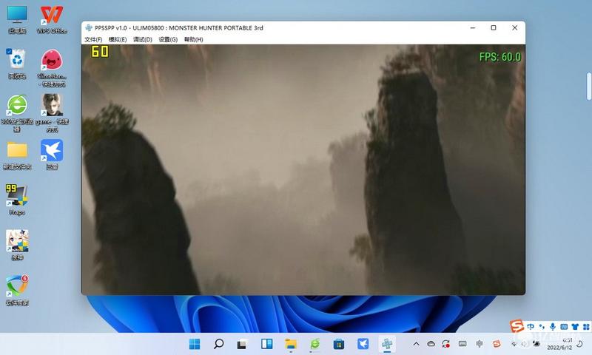592x355 pixels.
Task: Select the Fraps desktop shortcut
Action: coord(16,200)
